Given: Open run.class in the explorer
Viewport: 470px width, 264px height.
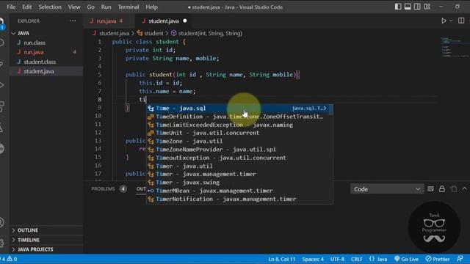Looking at the screenshot, I should pos(46,43).
